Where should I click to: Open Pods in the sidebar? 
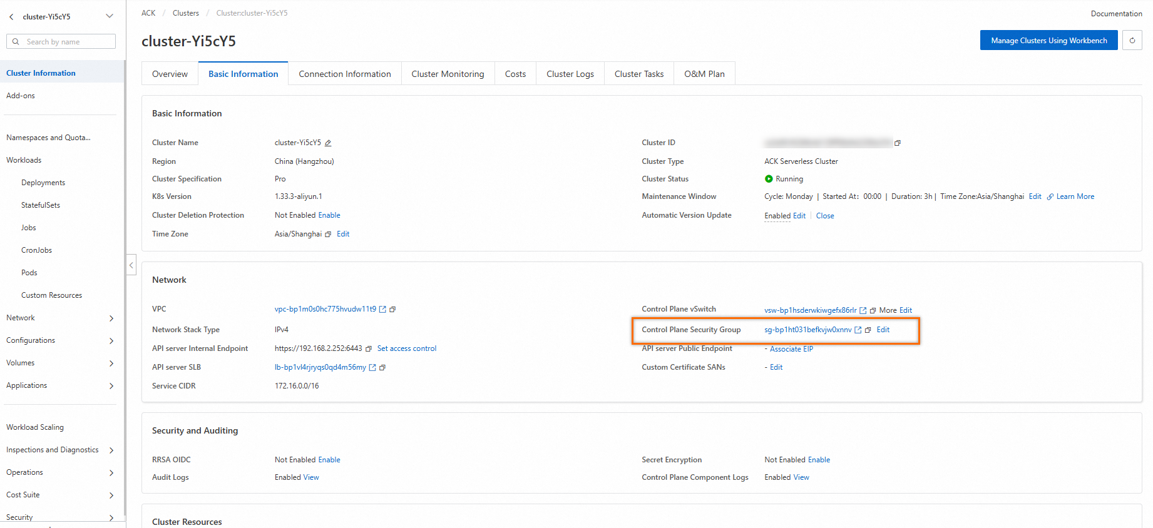tap(29, 273)
